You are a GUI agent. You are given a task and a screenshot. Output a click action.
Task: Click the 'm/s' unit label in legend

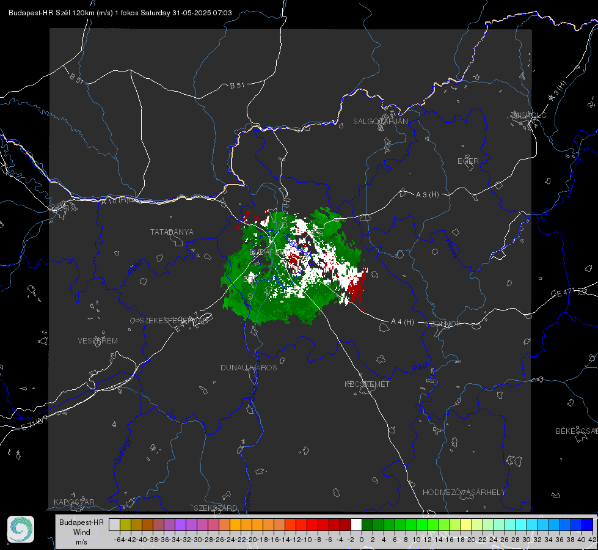pyautogui.click(x=82, y=542)
